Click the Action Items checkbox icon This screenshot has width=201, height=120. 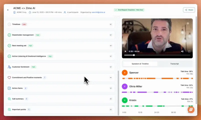(x=9, y=88)
